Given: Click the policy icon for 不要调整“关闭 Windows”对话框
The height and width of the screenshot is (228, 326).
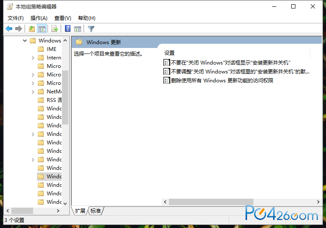Looking at the screenshot, I should pyautogui.click(x=166, y=71).
